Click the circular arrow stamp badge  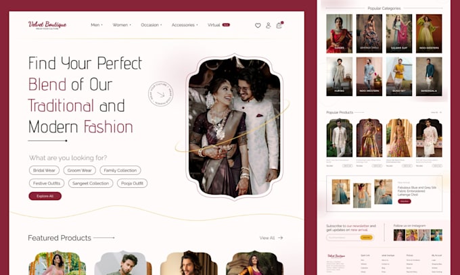160,94
